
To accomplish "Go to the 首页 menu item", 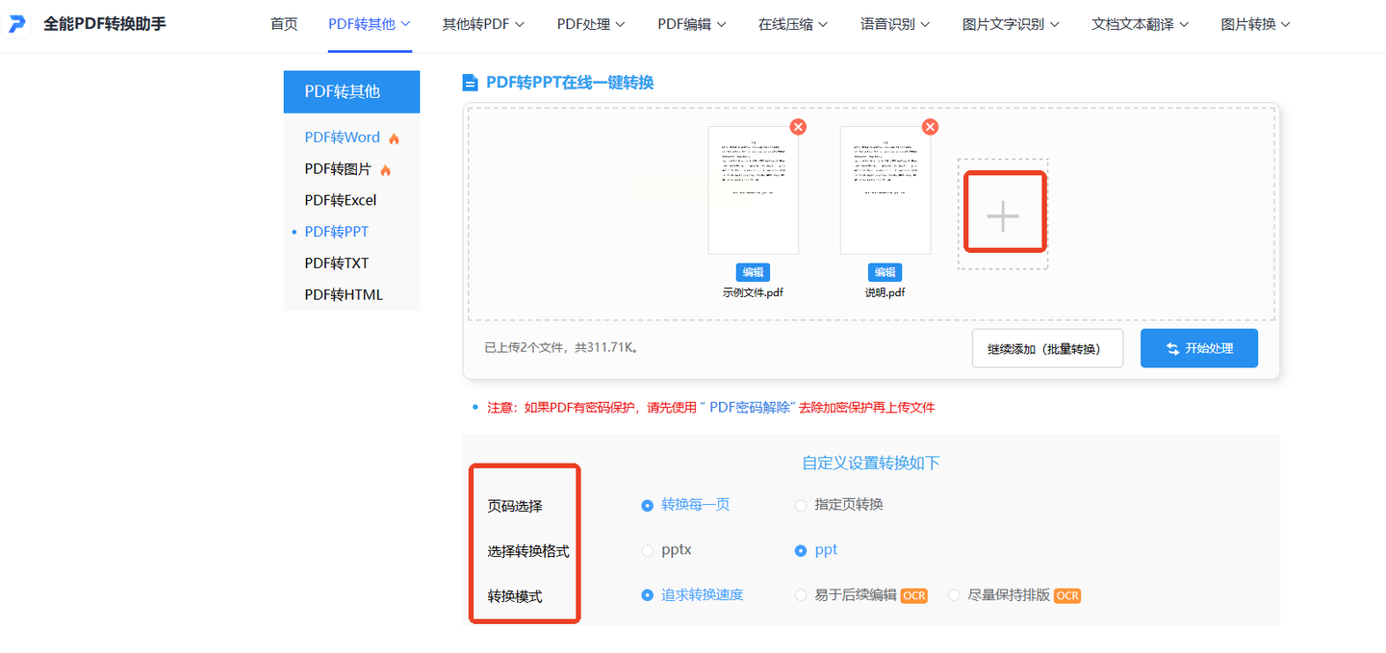I will [x=284, y=24].
